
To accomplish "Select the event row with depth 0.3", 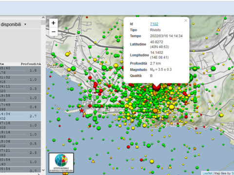I will point(20,88).
